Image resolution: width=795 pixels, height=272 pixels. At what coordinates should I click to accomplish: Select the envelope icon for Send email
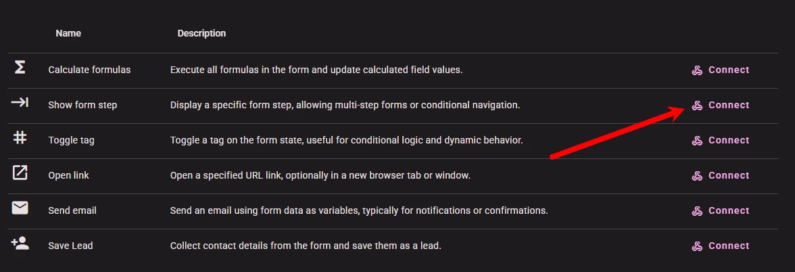[20, 208]
